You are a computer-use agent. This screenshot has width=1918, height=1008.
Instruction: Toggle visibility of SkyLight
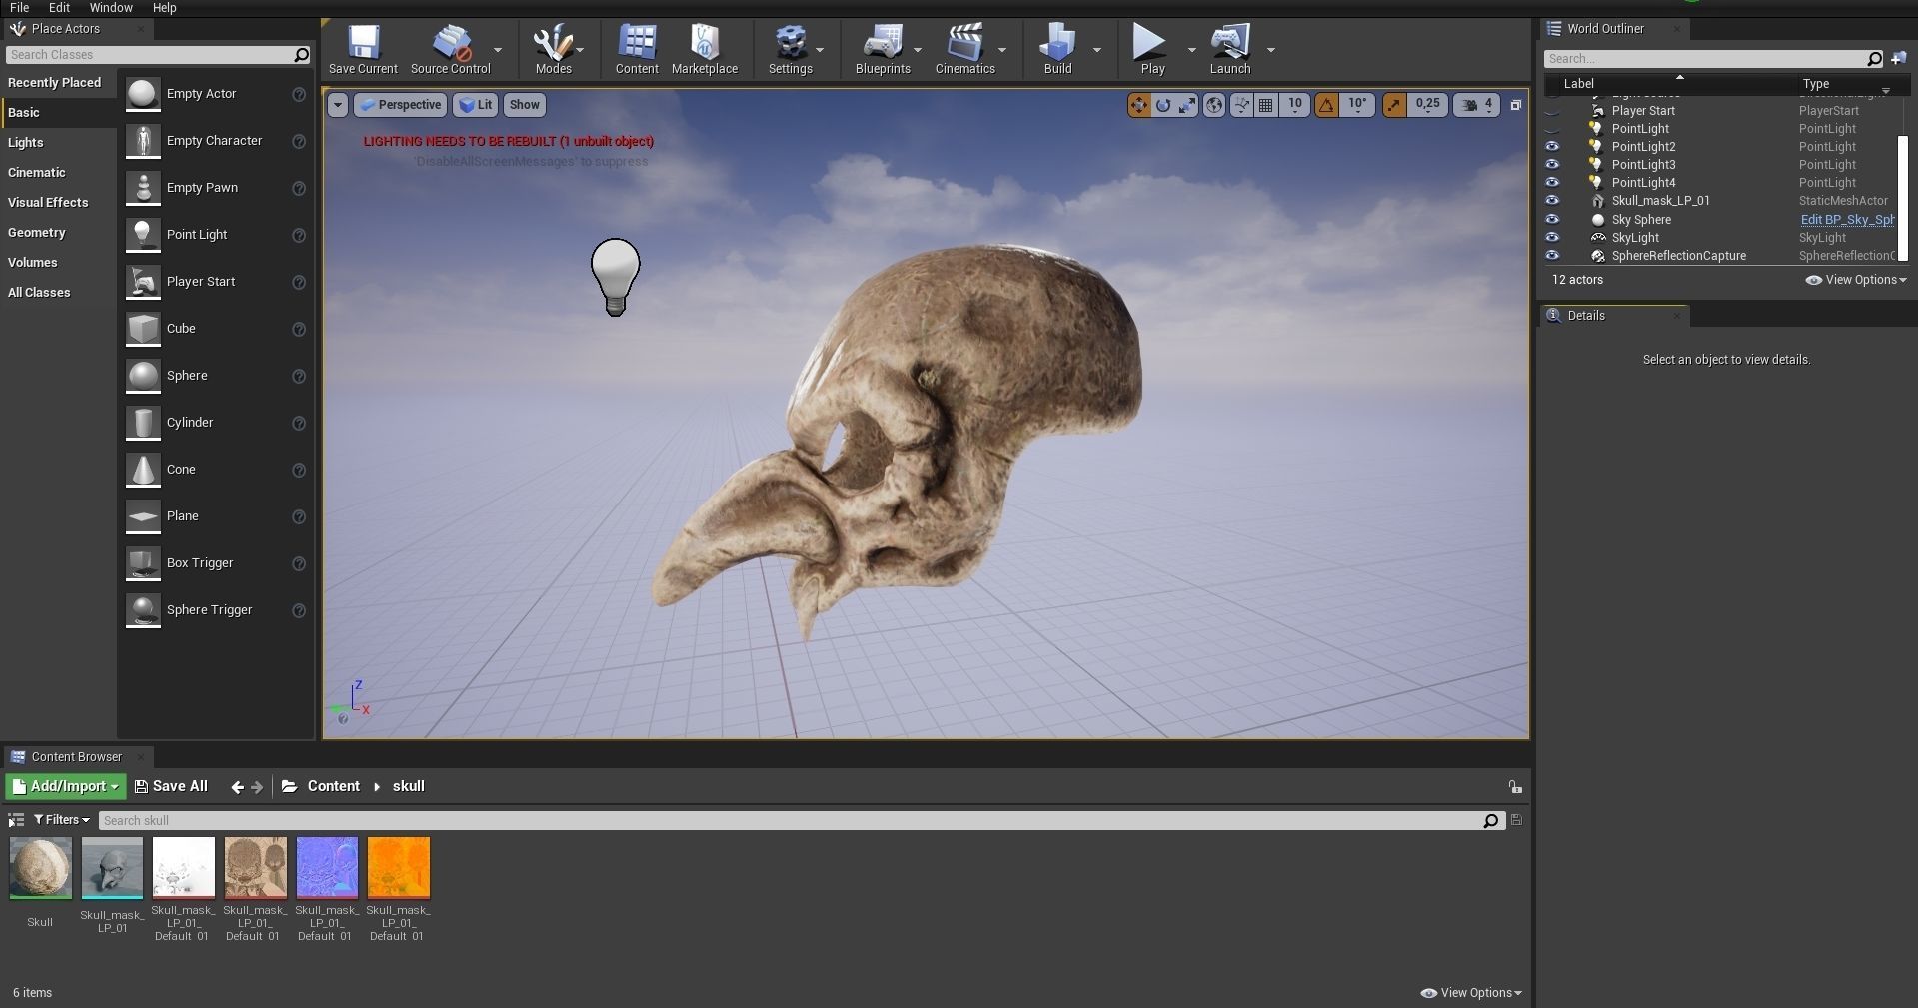[x=1552, y=238]
